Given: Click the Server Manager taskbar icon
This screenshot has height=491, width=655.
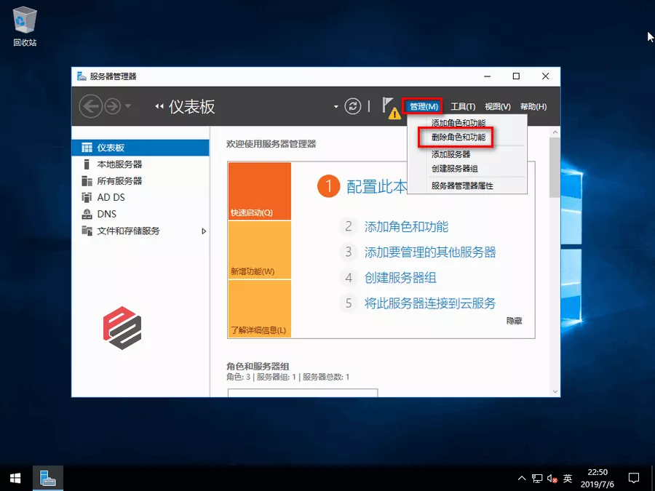Looking at the screenshot, I should [x=48, y=478].
